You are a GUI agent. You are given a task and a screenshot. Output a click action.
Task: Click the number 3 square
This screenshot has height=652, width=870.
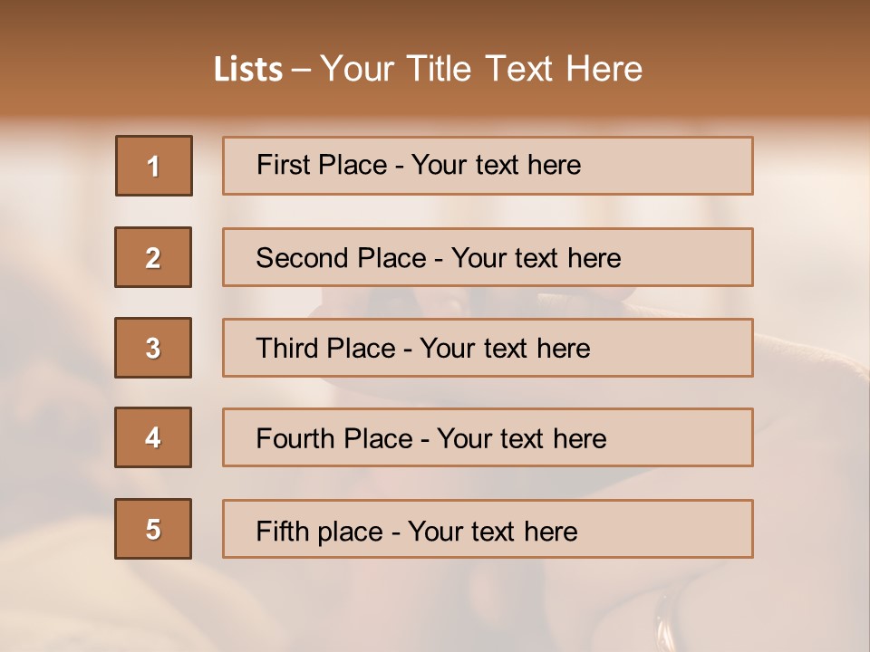[x=153, y=348]
